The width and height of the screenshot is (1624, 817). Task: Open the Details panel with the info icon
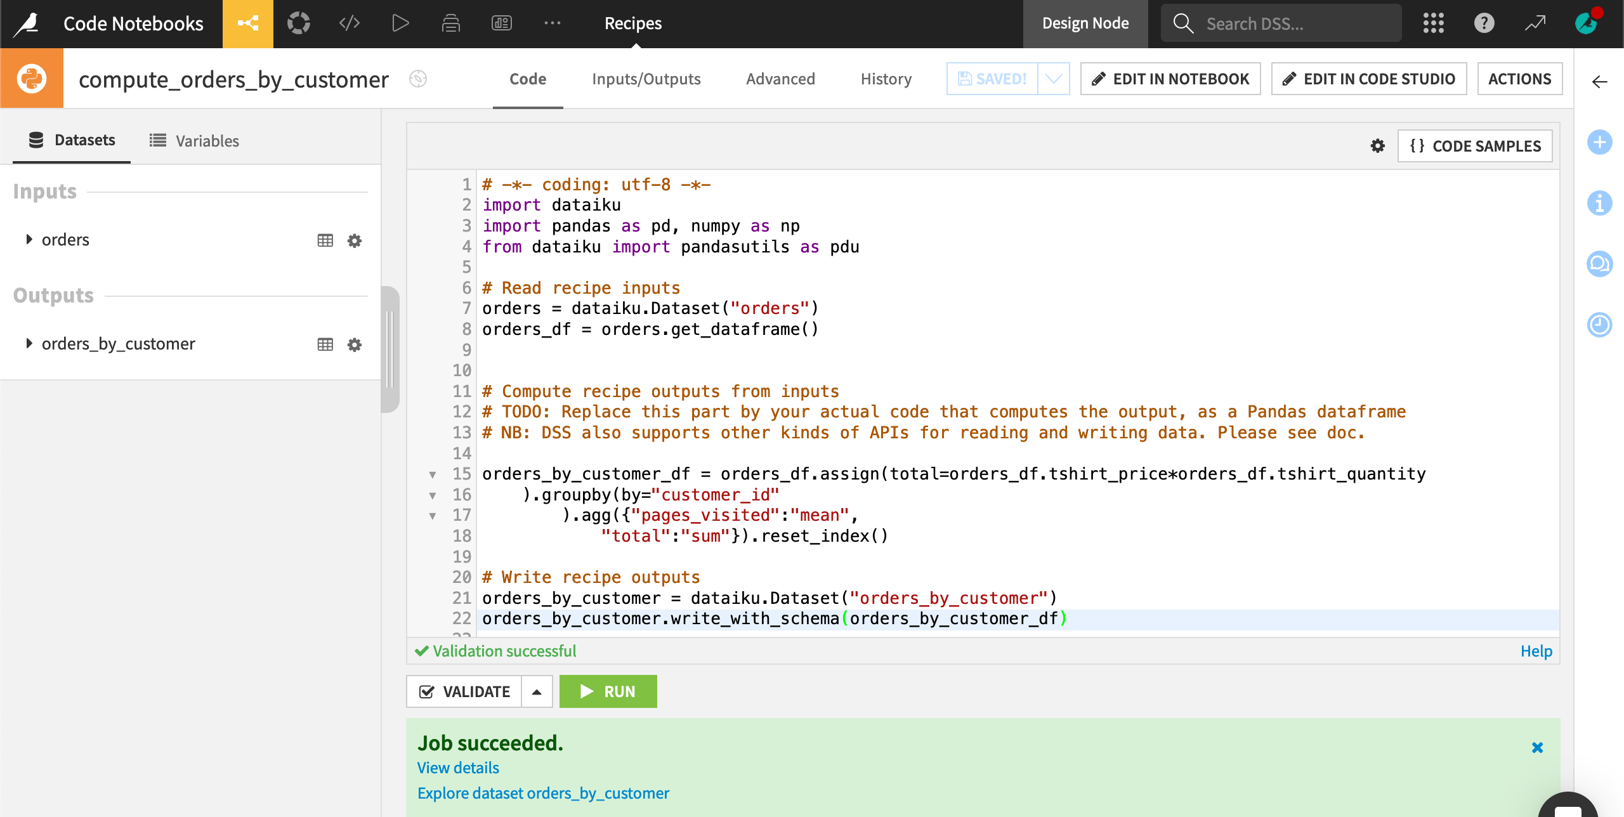coord(1599,203)
